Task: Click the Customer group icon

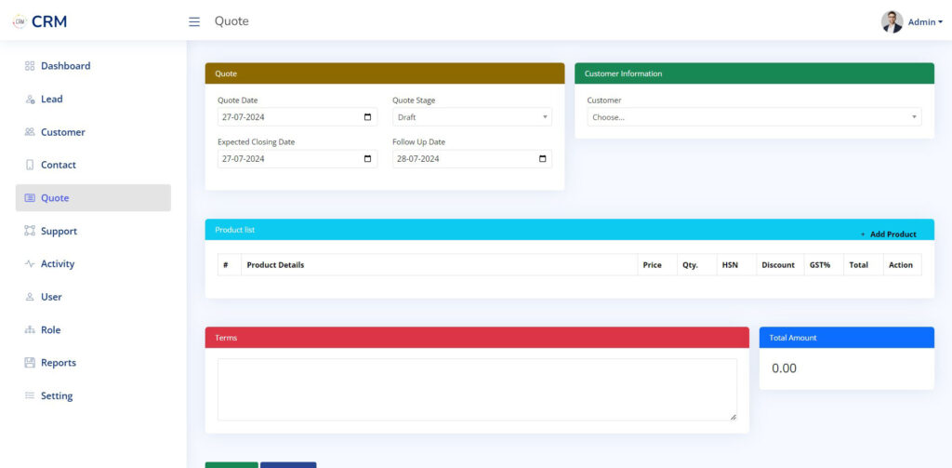Action: (x=30, y=132)
